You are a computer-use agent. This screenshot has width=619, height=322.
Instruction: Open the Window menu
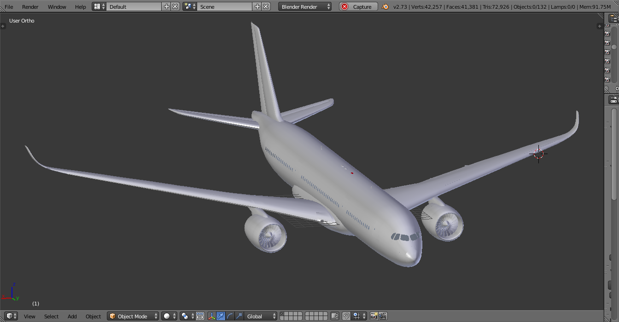[x=57, y=7]
